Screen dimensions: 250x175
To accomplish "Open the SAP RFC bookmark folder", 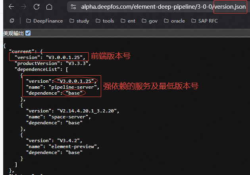I will click(x=204, y=21).
